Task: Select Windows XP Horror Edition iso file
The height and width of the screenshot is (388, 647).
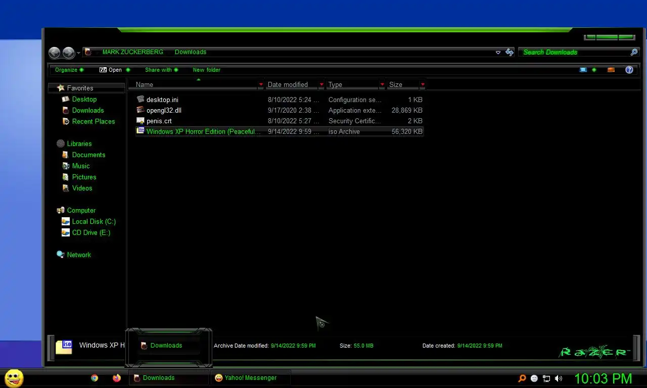Action: coord(279,131)
